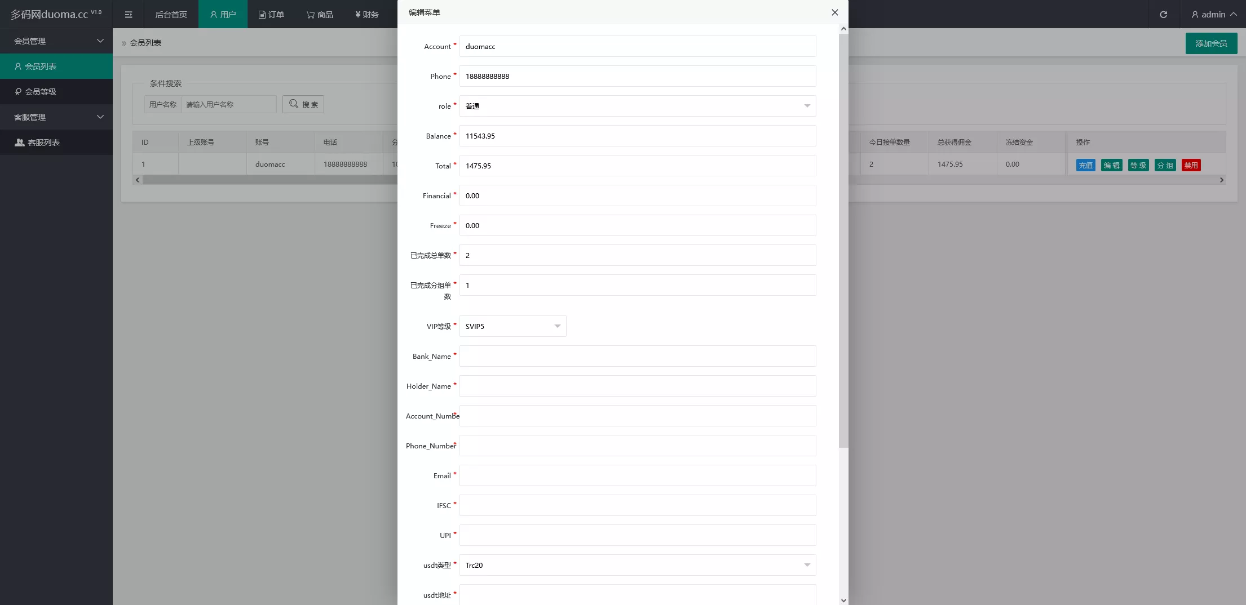Click the Bank_Name input field
Image resolution: width=1246 pixels, height=605 pixels.
coord(637,356)
